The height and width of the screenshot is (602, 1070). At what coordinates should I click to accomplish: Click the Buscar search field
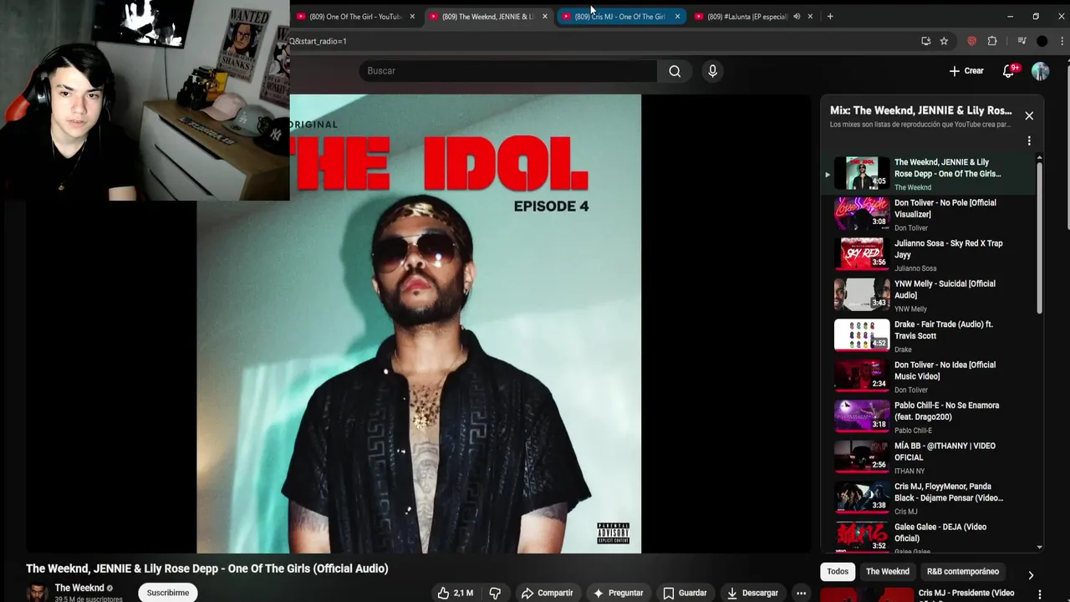[x=508, y=71]
